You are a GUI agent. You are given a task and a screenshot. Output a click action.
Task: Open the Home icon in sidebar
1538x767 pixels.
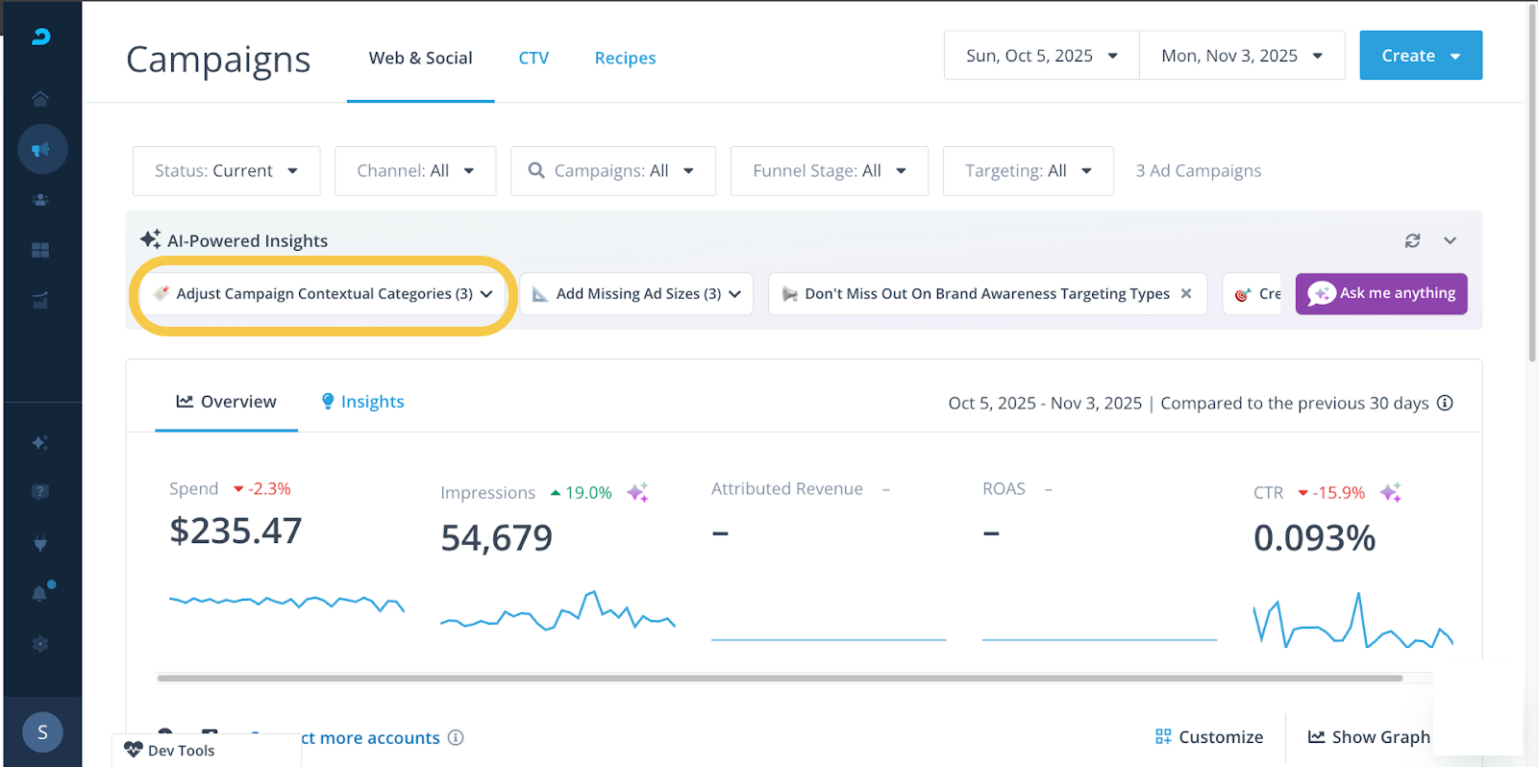pos(40,99)
